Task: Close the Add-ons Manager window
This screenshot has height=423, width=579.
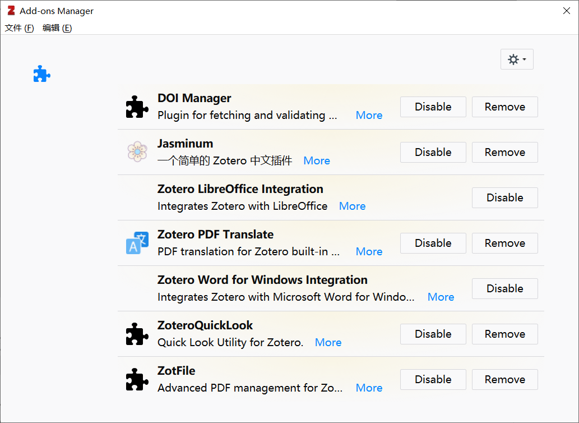Action: click(567, 11)
